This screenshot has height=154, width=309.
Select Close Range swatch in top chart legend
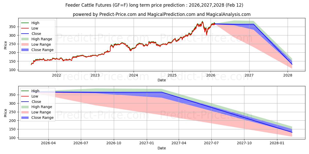[x=25, y=50]
